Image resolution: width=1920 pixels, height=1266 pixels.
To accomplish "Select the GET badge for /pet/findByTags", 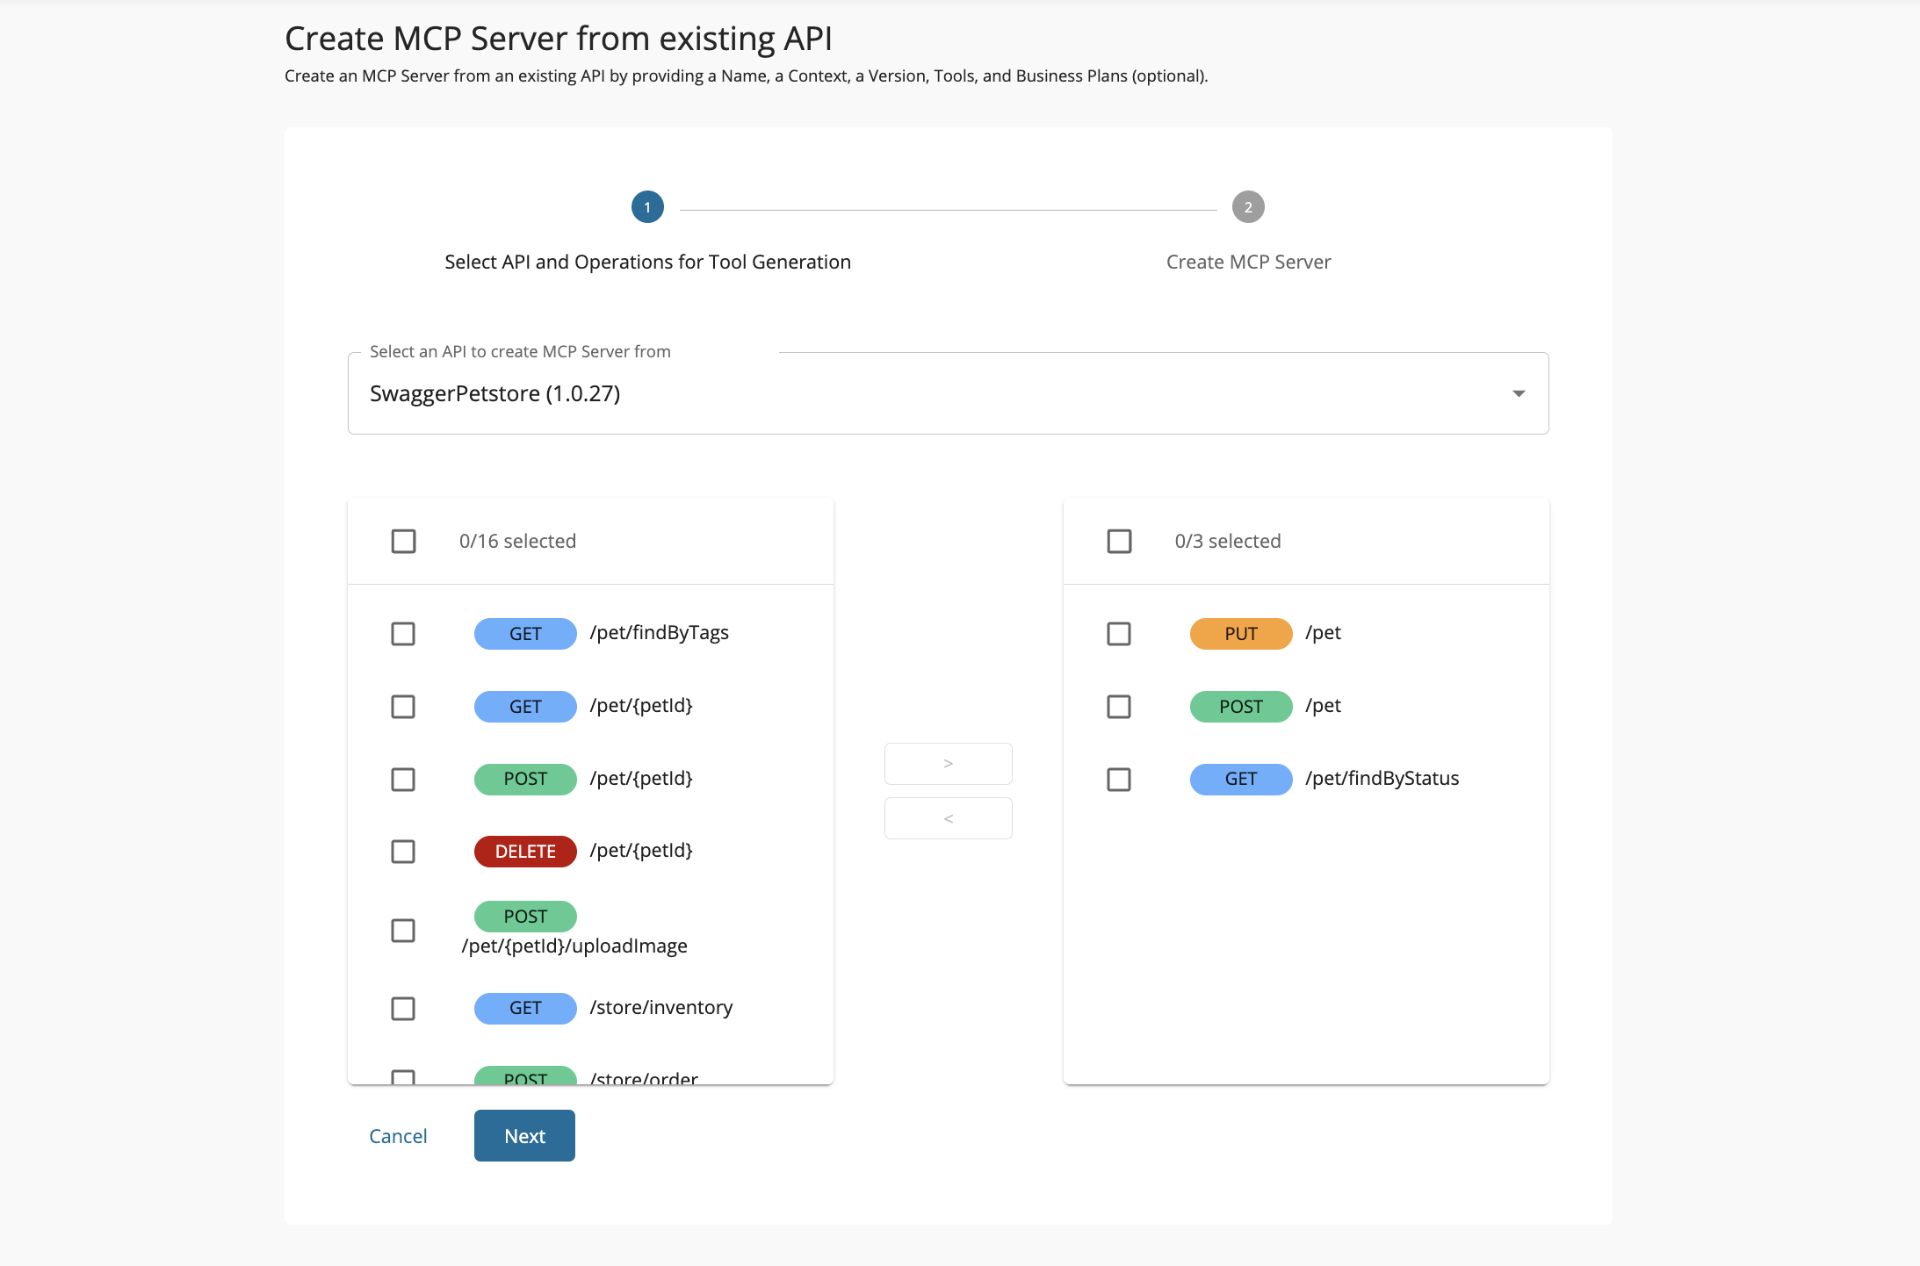I will click(x=524, y=633).
